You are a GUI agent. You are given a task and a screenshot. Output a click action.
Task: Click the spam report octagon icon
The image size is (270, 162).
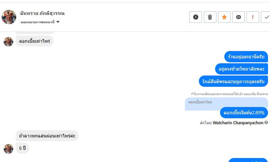pyautogui.click(x=196, y=17)
